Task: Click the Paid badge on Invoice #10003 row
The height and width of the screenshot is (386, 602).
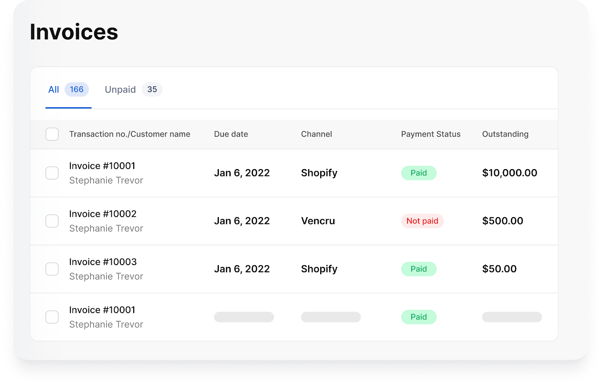Action: coord(419,269)
